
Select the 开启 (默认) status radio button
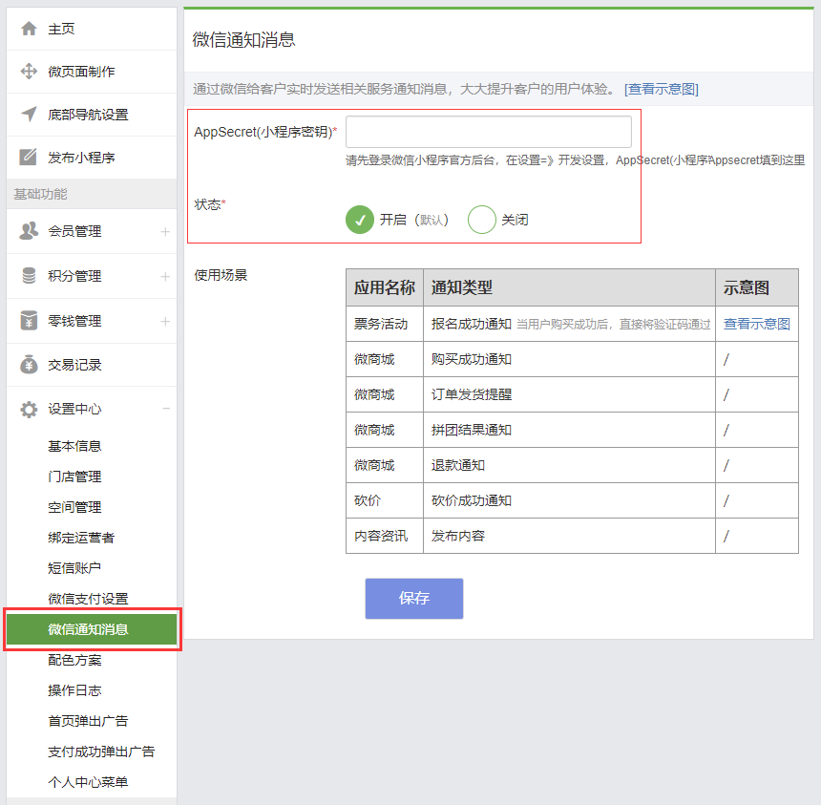(360, 220)
